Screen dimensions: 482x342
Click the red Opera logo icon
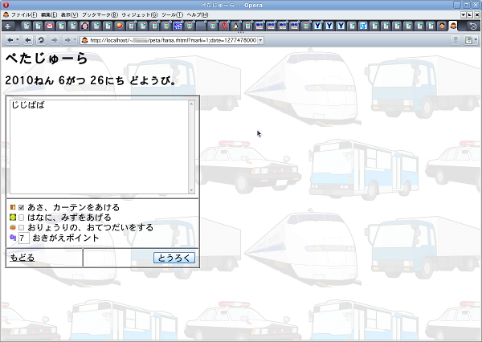6,5
